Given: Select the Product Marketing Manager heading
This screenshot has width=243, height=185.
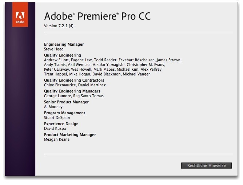Looking at the screenshot, I should pyautogui.click(x=70, y=135).
